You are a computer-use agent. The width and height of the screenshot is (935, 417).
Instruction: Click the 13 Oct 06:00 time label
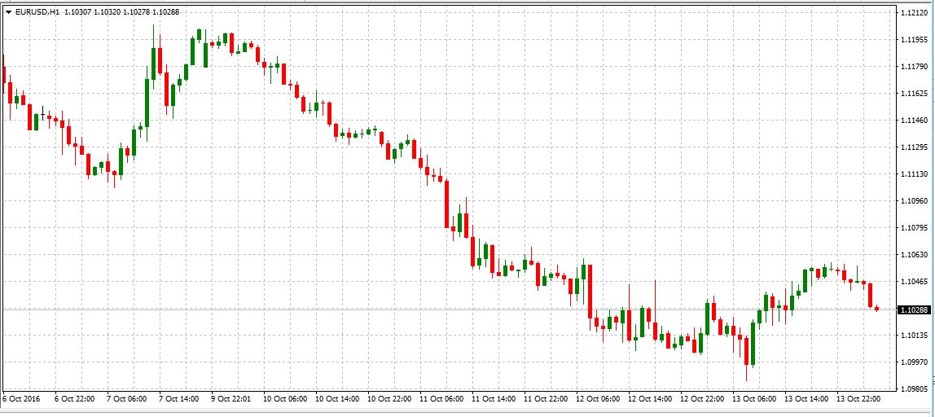click(x=755, y=398)
